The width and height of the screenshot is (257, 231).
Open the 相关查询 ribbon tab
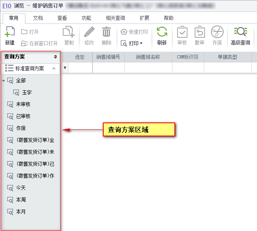tap(115, 18)
